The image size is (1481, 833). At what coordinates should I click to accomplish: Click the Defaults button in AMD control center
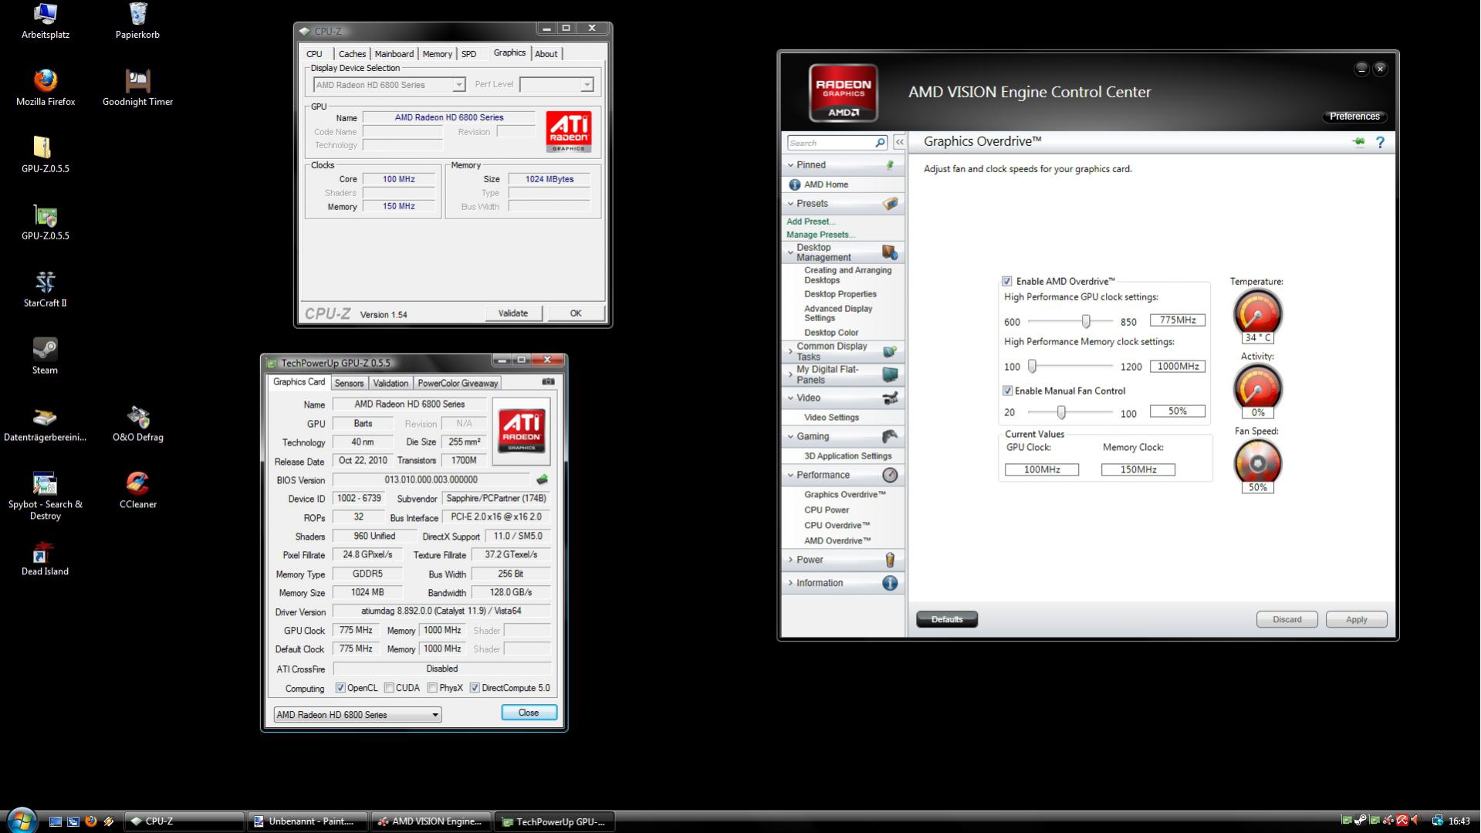[947, 619]
